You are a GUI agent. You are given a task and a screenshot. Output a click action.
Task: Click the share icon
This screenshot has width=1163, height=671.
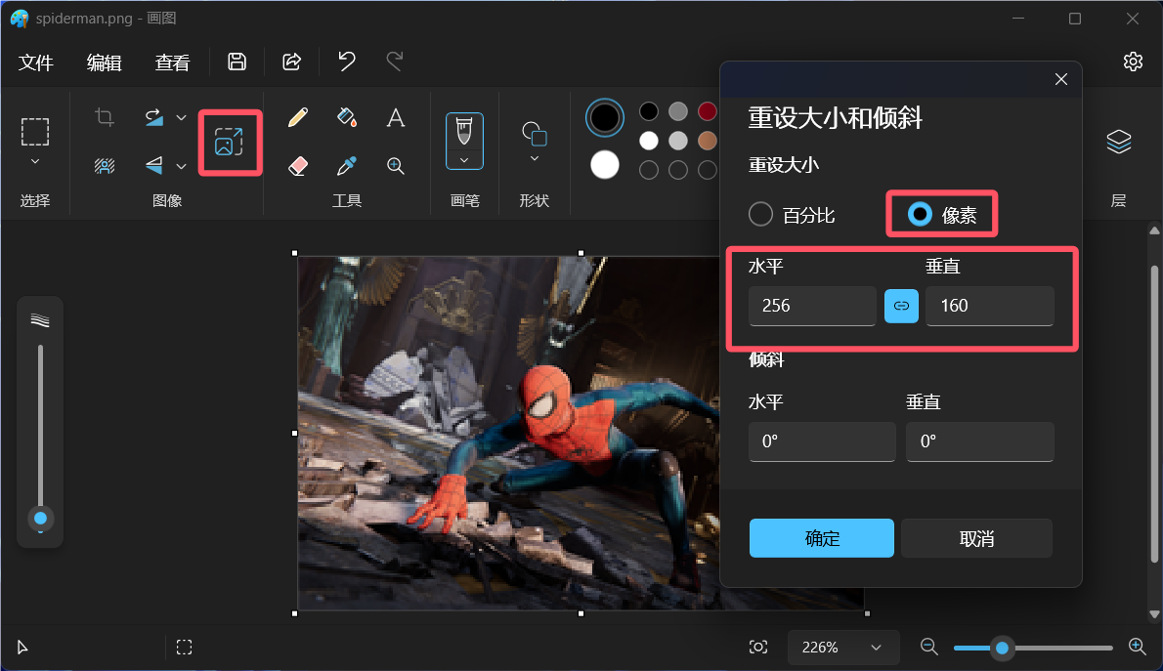(x=292, y=62)
